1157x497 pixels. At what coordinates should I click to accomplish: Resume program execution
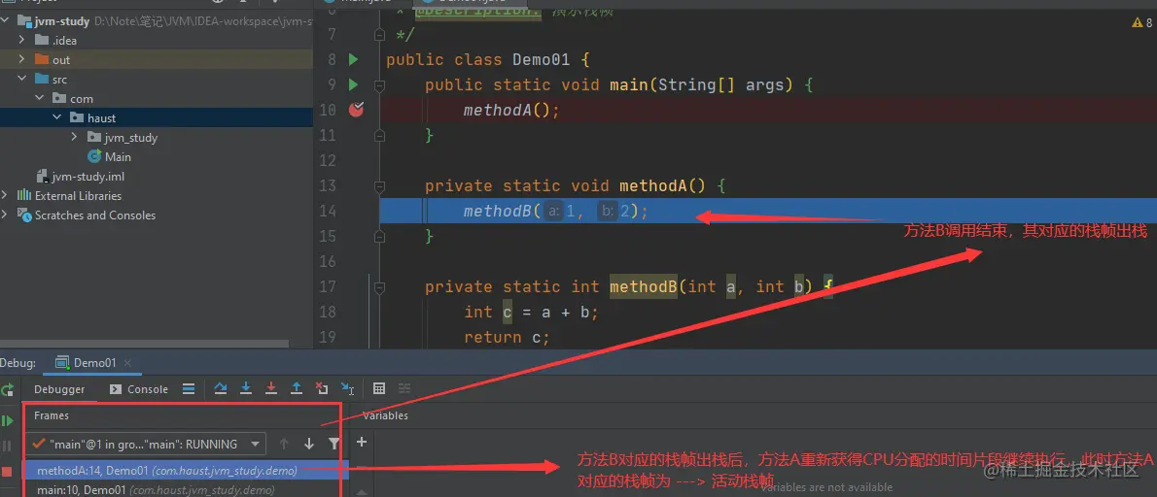pos(8,421)
